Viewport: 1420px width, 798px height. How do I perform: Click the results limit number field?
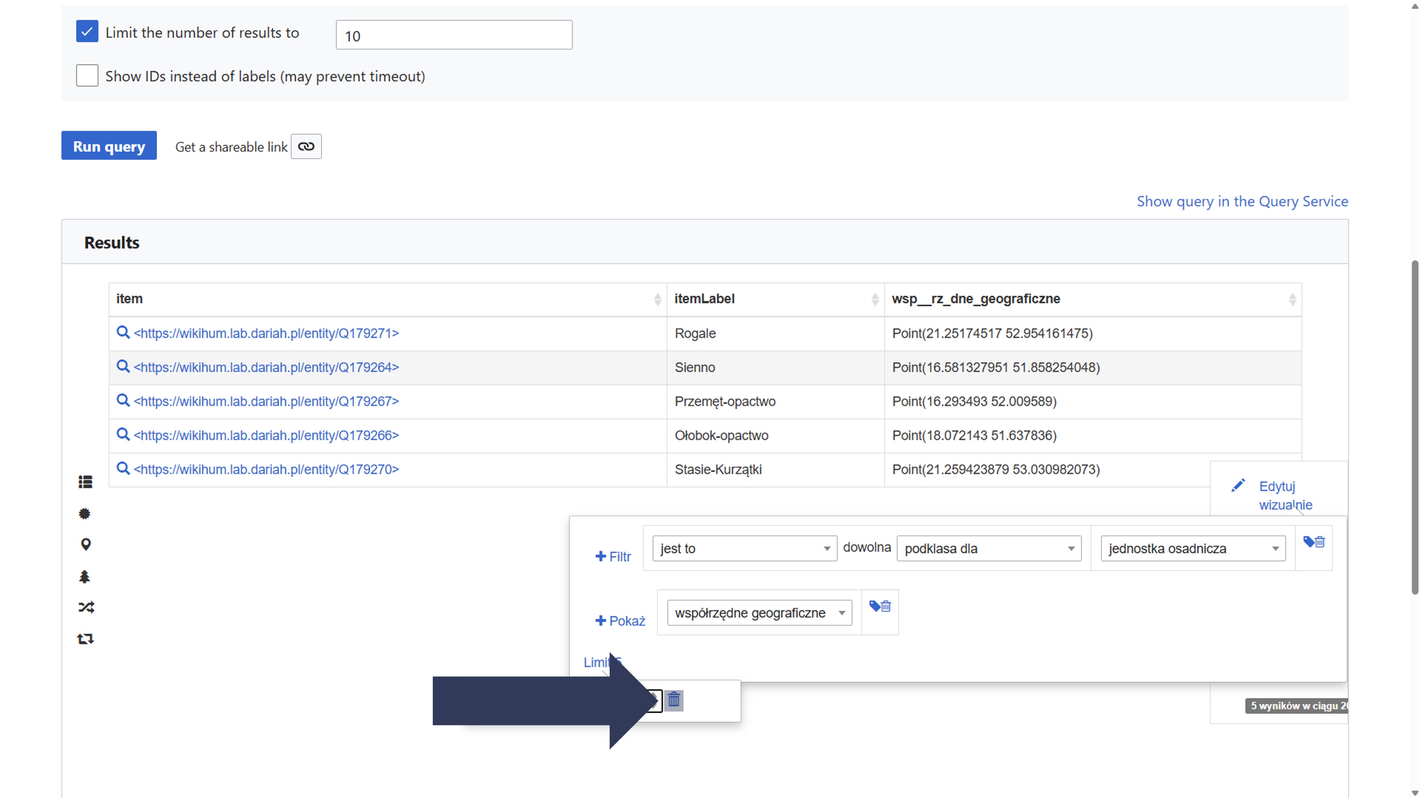(x=454, y=35)
